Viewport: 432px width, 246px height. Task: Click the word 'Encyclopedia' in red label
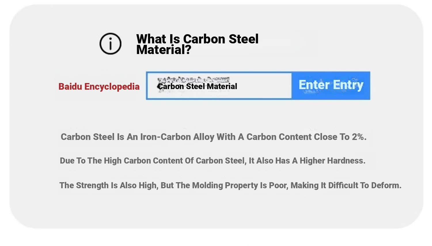(x=112, y=87)
